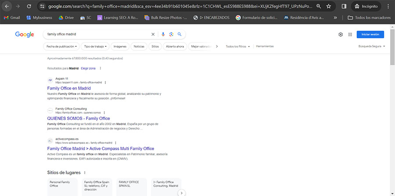Viewport: 395px width, 196px height.
Task: Click the Iniciar sesión button
Action: pos(370,35)
